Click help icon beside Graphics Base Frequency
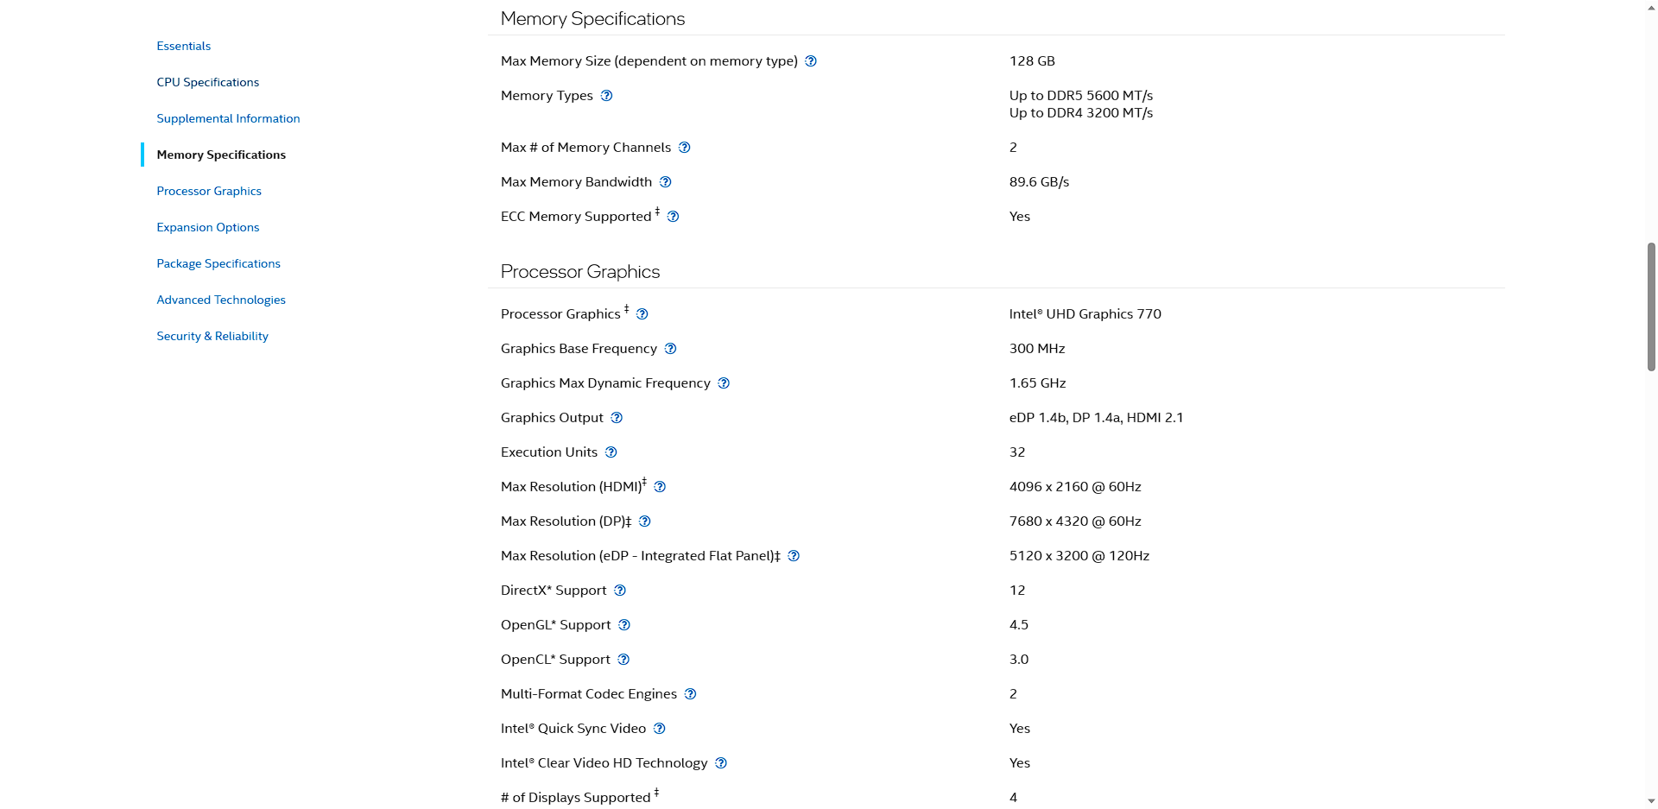Viewport: 1658px width, 809px height. click(x=670, y=349)
